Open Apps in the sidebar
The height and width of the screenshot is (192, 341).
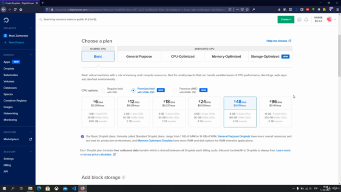[x=7, y=62]
